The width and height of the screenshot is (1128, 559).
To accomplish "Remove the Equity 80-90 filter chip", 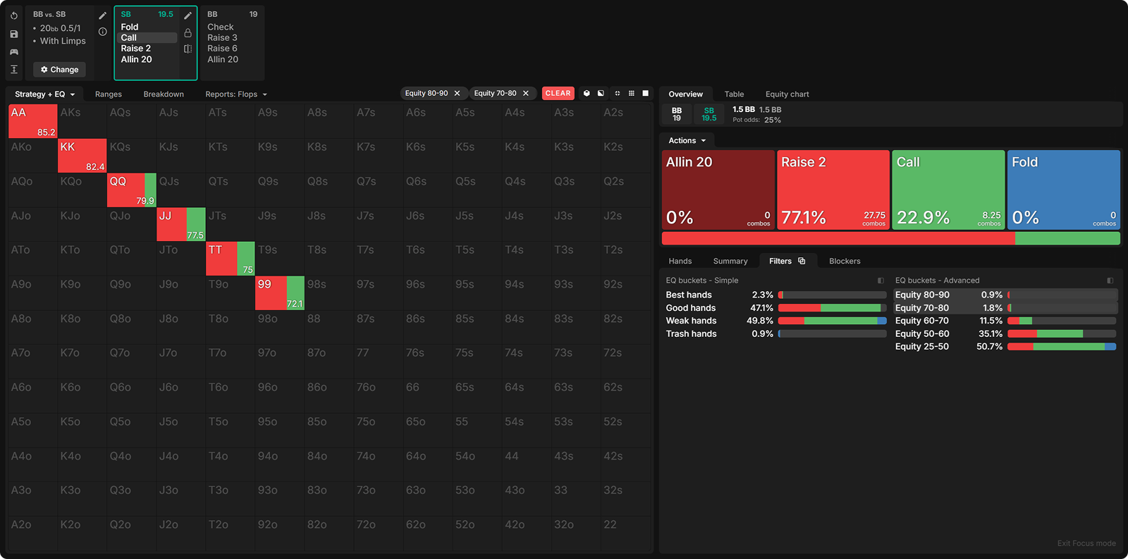I will 457,93.
